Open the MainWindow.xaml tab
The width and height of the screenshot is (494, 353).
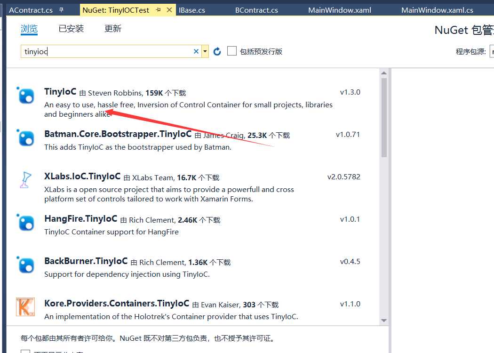click(x=340, y=10)
